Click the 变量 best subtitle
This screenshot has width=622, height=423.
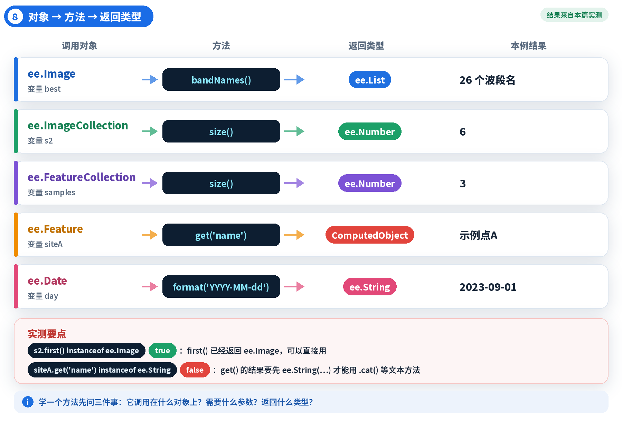click(x=44, y=89)
